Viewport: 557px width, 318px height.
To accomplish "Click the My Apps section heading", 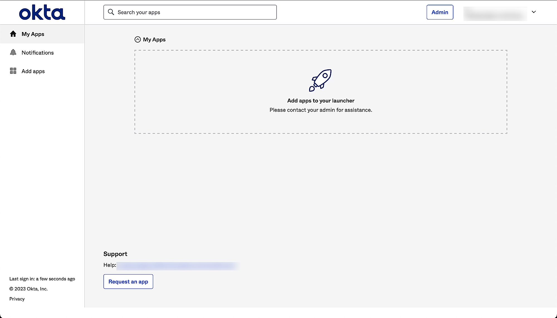I will click(154, 40).
